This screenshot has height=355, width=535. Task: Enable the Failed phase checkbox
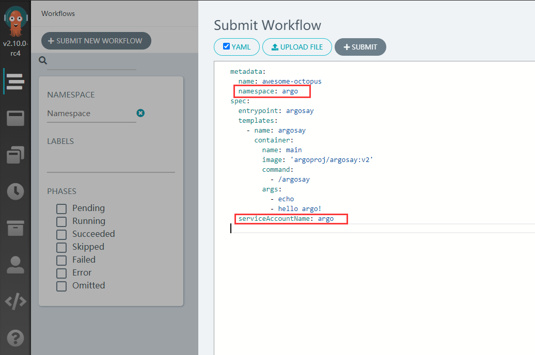click(61, 261)
